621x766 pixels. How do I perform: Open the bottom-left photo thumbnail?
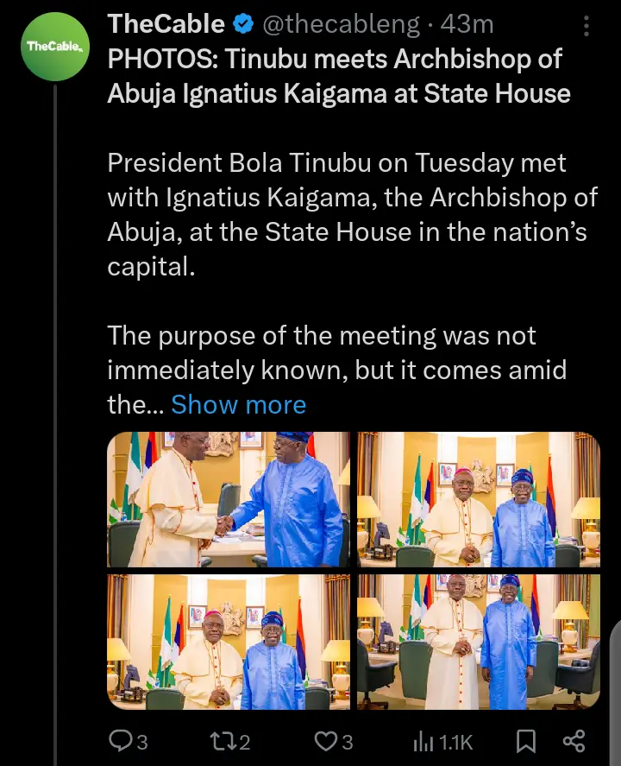[x=229, y=642]
